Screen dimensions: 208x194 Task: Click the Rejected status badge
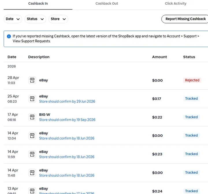coord(192,80)
